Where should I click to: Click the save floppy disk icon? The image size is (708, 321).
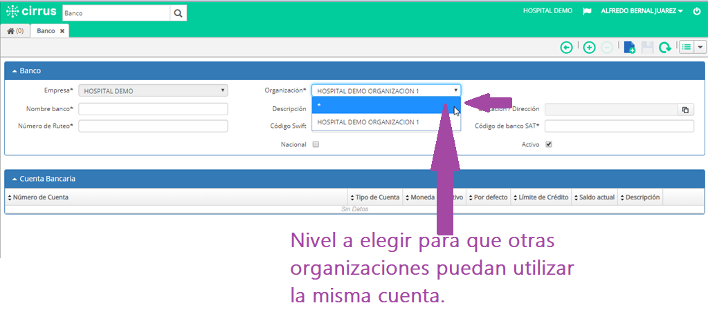(x=648, y=47)
